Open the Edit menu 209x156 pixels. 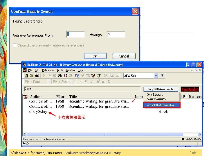tap(37, 70)
